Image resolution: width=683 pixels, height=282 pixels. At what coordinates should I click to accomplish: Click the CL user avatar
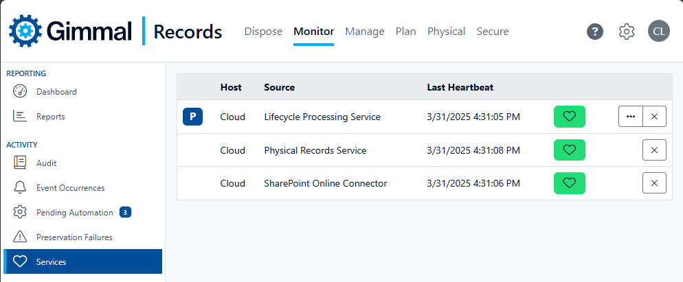click(x=658, y=32)
